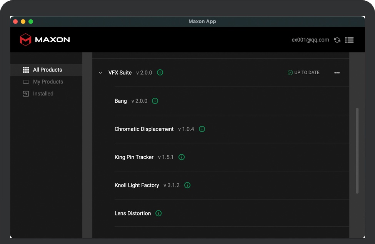Collapse the VFX Suite section
The image size is (375, 244).
100,73
